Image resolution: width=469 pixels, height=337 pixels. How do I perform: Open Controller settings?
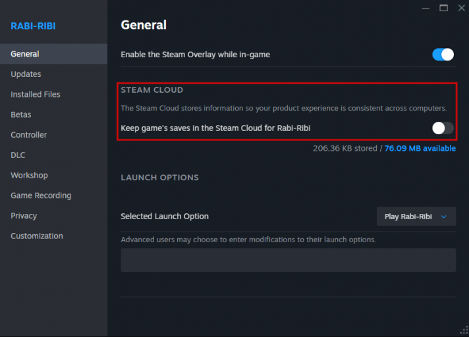pos(29,135)
